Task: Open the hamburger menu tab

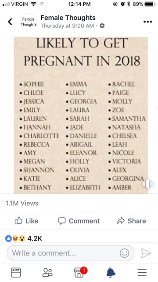Action: 142,272
